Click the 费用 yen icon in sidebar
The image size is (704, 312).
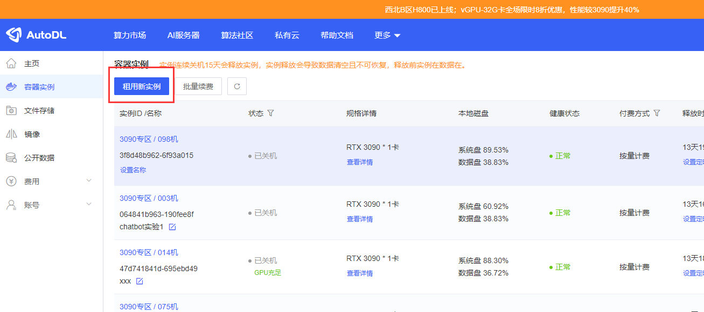[x=11, y=182]
